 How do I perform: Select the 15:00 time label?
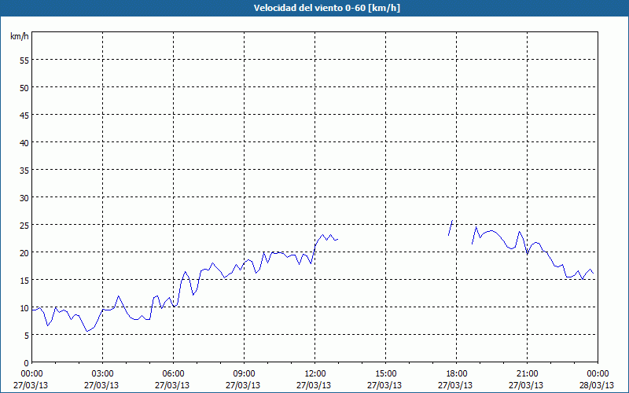[x=385, y=374]
